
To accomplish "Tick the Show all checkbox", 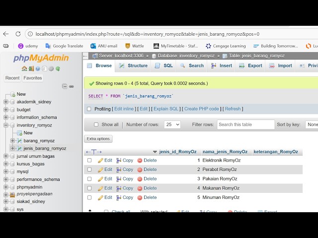I will [96, 124].
